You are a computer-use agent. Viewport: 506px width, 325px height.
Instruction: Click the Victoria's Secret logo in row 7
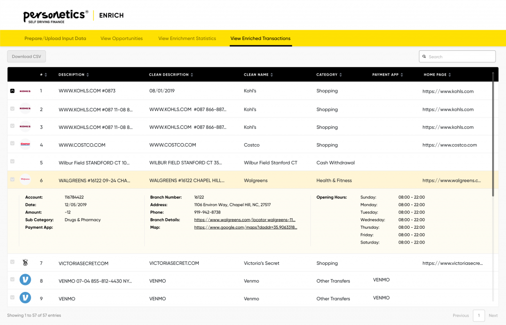25,263
